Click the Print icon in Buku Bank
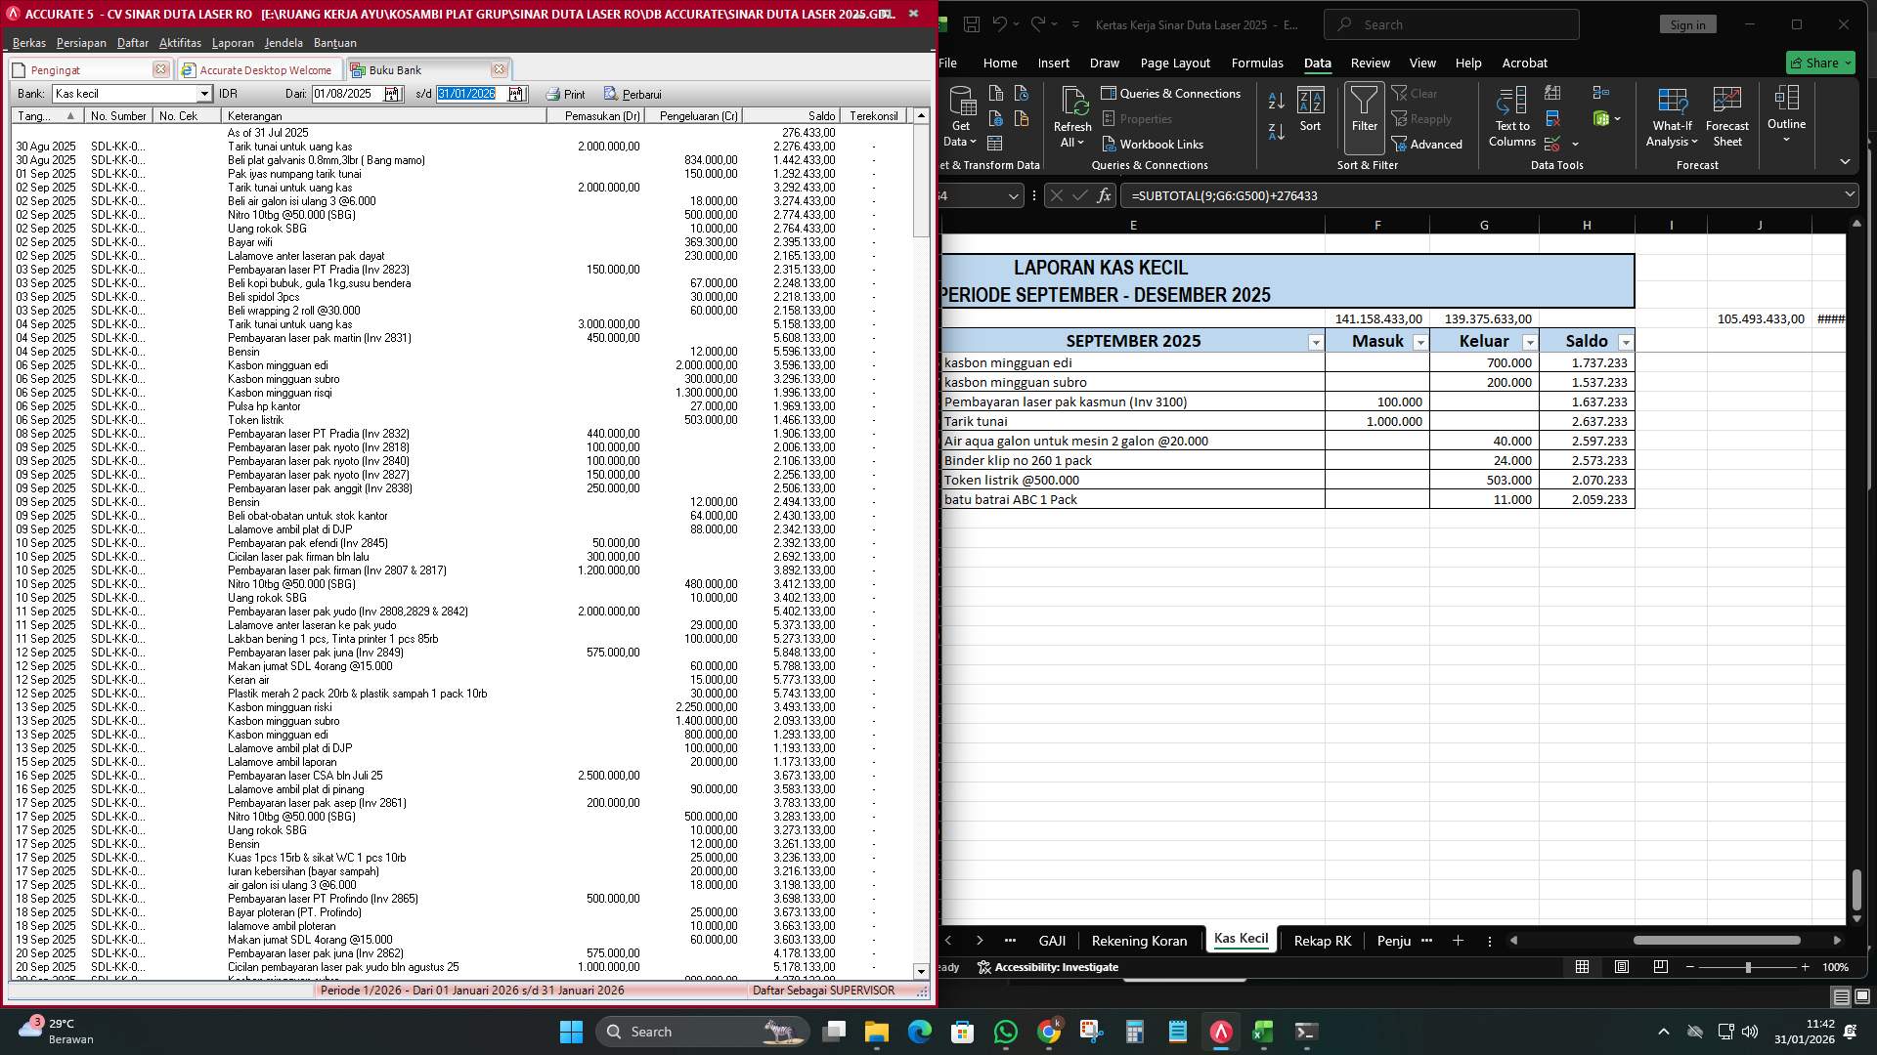1877x1055 pixels. [x=553, y=94]
